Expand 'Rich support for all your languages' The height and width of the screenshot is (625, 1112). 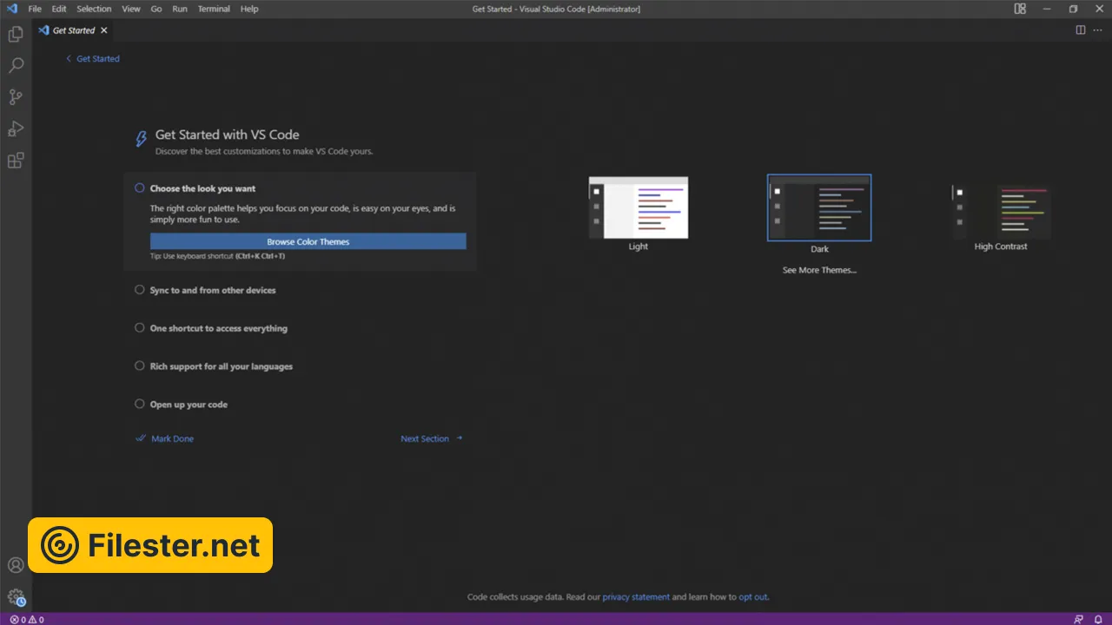click(x=221, y=366)
